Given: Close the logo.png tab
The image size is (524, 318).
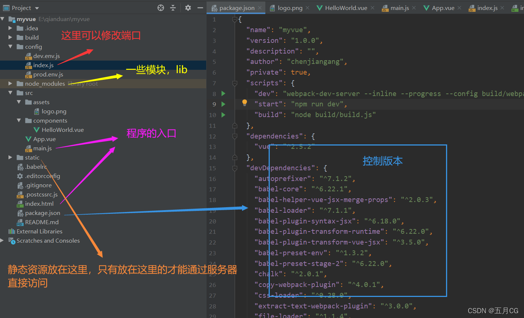Looking at the screenshot, I should pos(307,8).
